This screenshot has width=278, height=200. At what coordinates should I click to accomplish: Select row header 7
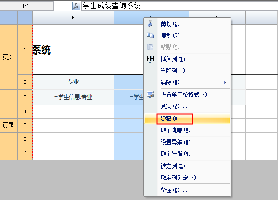(25, 153)
